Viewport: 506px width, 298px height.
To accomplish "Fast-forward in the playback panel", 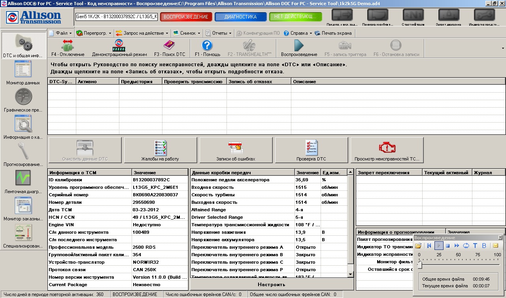I will pyautogui.click(x=457, y=246).
